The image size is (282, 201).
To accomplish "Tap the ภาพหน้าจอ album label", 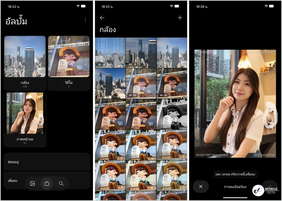I will click(25, 139).
